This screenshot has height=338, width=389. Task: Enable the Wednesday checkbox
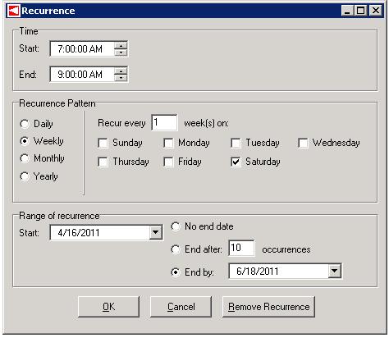(303, 143)
